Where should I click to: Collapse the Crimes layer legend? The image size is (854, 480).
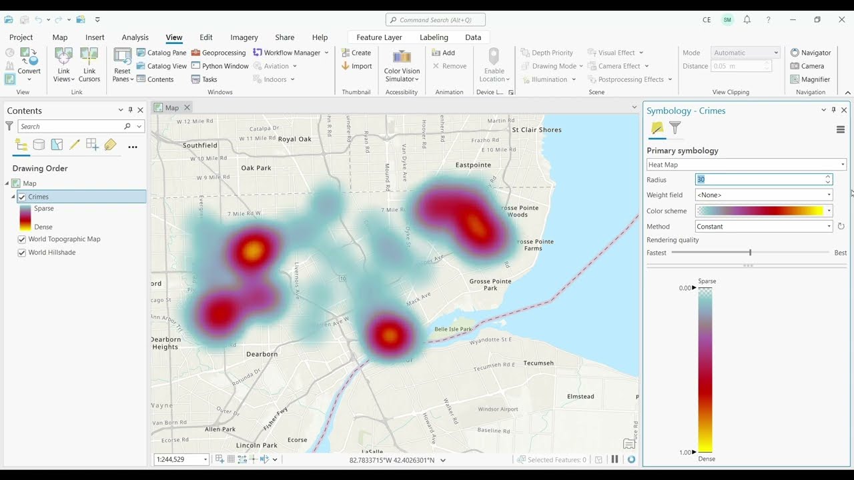click(x=13, y=197)
